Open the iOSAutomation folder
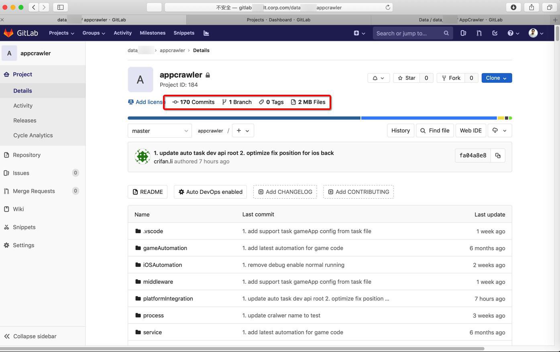 pyautogui.click(x=163, y=265)
